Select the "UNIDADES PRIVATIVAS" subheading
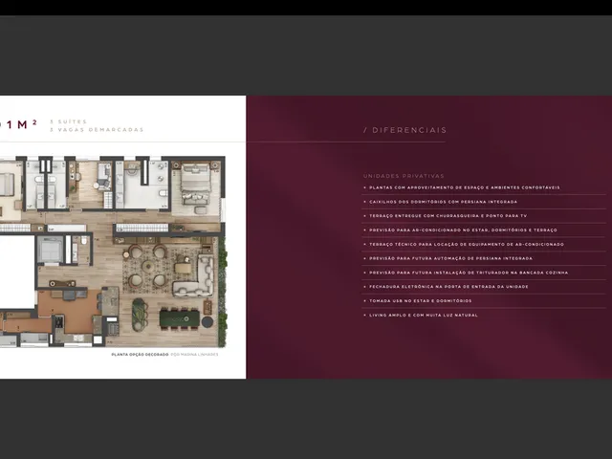 pyautogui.click(x=404, y=176)
